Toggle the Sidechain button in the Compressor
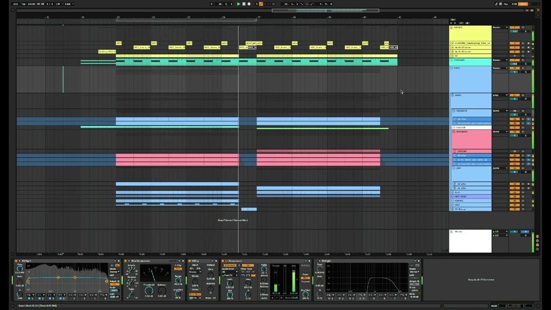 pos(230,265)
